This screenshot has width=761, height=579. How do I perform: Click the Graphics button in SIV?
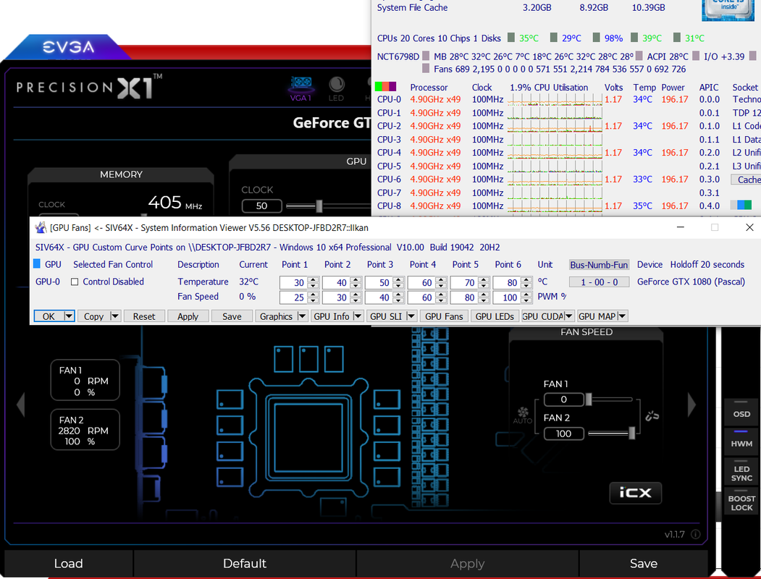276,316
